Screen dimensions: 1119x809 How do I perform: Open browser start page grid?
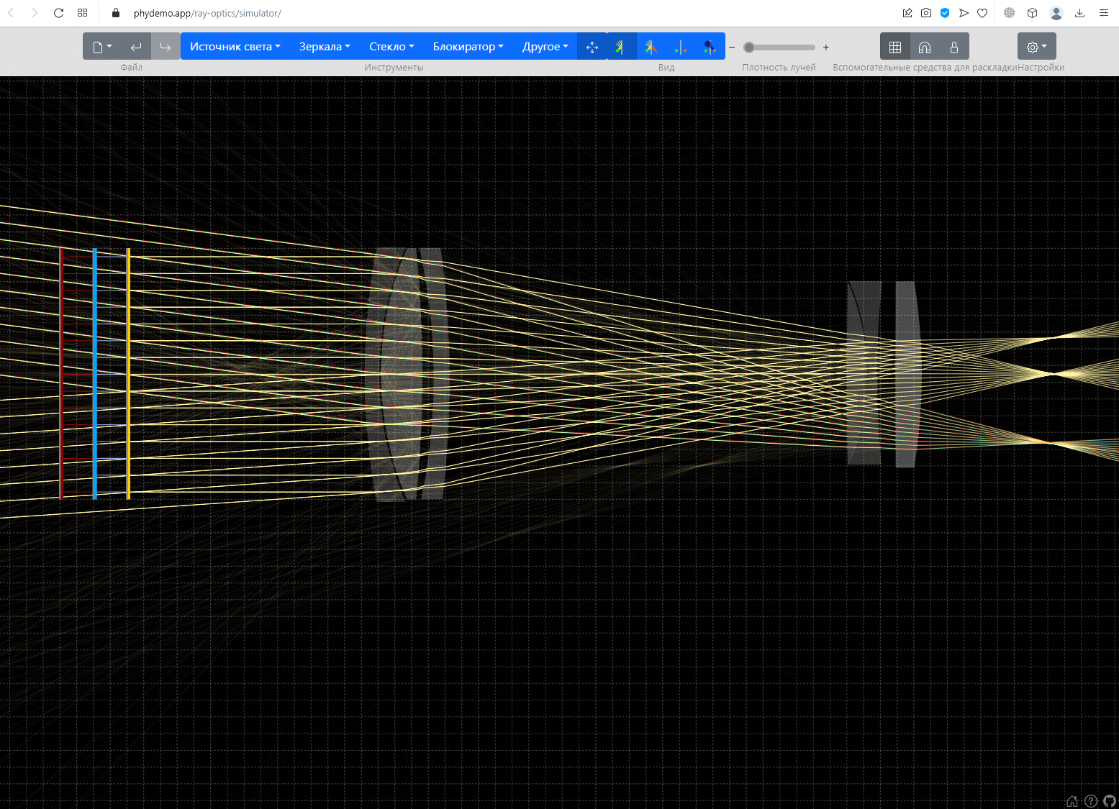point(83,13)
